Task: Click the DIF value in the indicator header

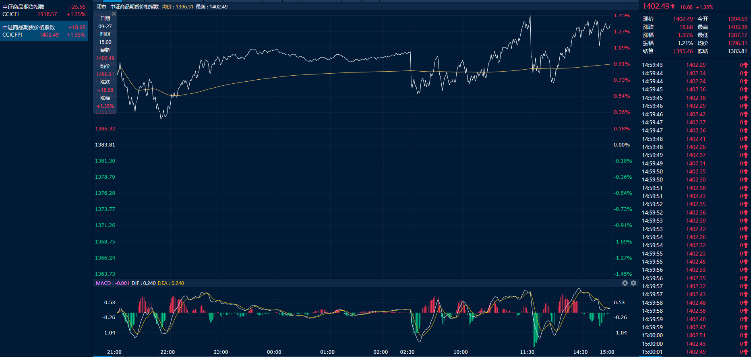Action: pos(143,283)
